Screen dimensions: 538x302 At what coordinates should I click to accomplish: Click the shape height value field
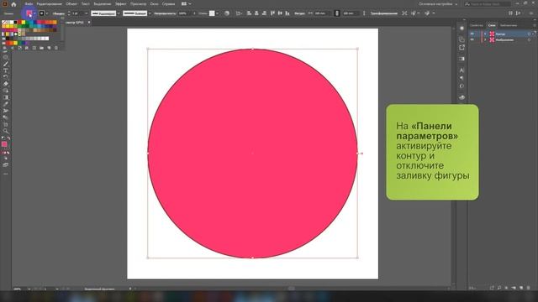[351, 13]
